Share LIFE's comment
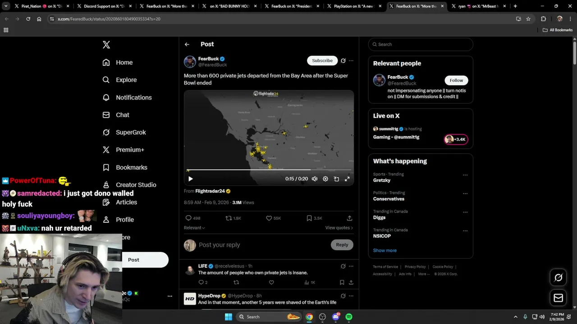Viewport: 577px width, 324px height. (351, 283)
